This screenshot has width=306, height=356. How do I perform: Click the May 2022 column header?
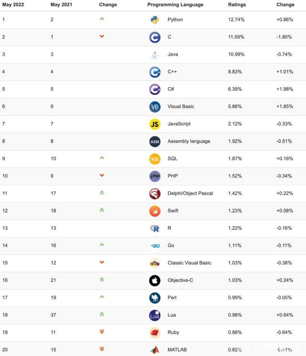(x=13, y=5)
